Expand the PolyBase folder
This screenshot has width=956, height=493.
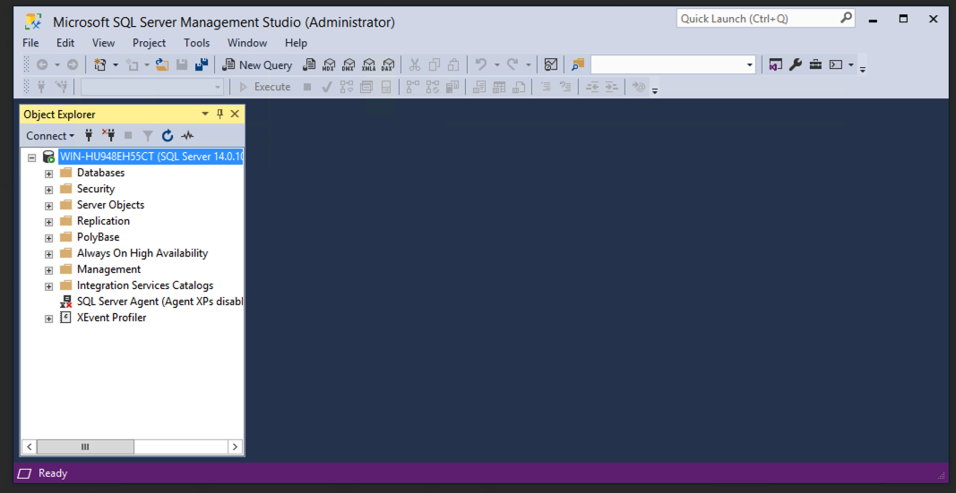49,237
